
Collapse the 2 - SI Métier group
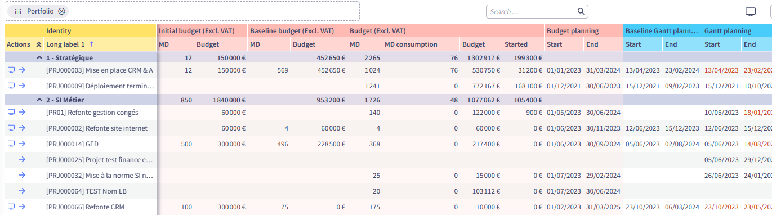click(x=39, y=100)
